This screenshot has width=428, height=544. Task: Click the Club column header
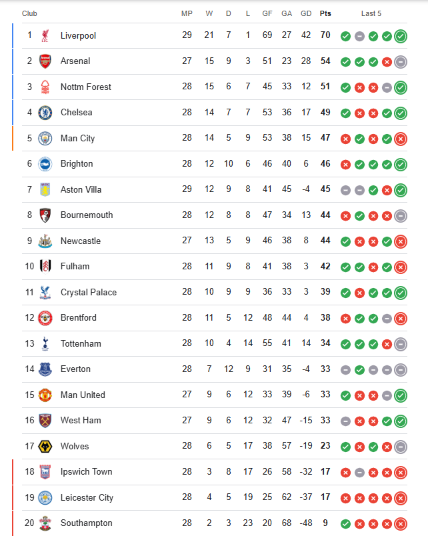[x=29, y=13]
